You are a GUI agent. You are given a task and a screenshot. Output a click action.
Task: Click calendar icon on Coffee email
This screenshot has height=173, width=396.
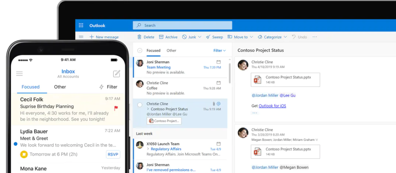[219, 83]
